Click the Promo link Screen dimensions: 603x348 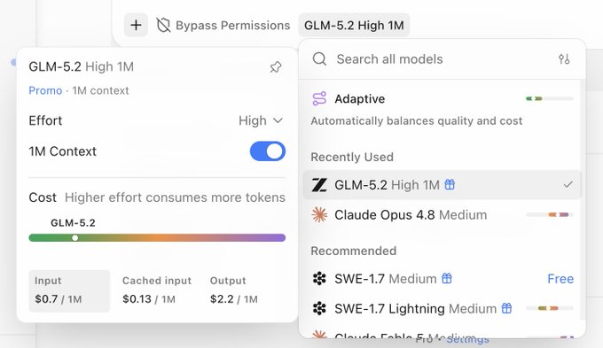point(45,90)
